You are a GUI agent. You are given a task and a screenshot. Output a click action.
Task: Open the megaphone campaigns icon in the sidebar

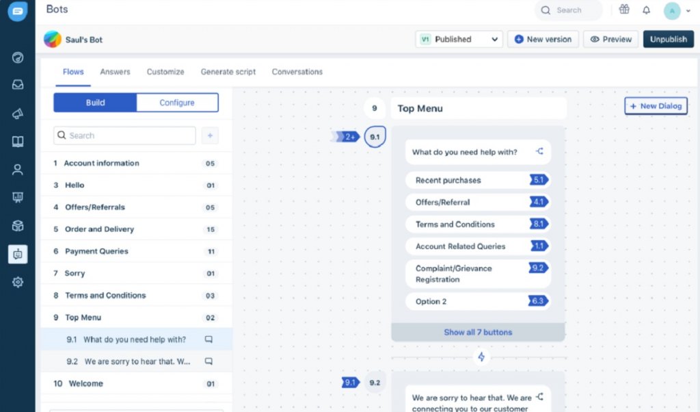click(17, 113)
